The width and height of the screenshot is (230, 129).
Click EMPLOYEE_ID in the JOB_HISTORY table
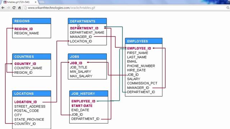(83, 101)
